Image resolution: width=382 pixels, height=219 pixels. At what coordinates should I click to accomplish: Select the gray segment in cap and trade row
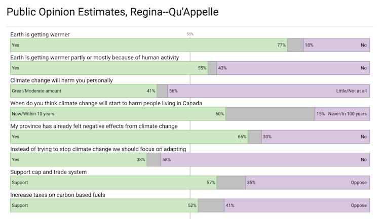click(231, 183)
